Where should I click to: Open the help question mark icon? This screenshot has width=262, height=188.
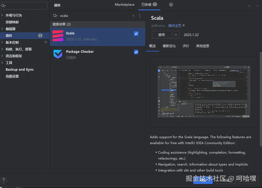4,180
